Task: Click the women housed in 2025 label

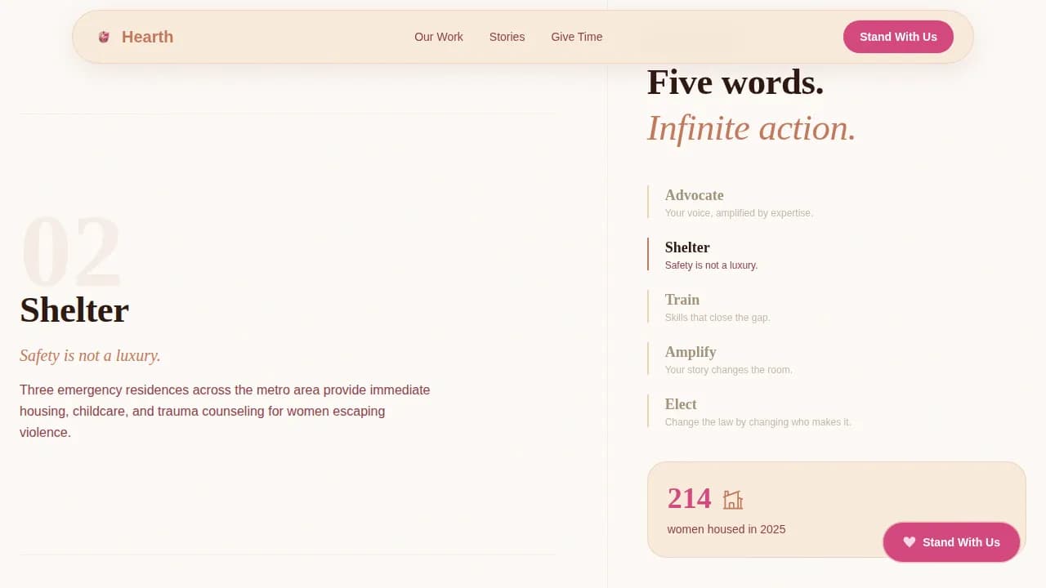Action: point(726,529)
